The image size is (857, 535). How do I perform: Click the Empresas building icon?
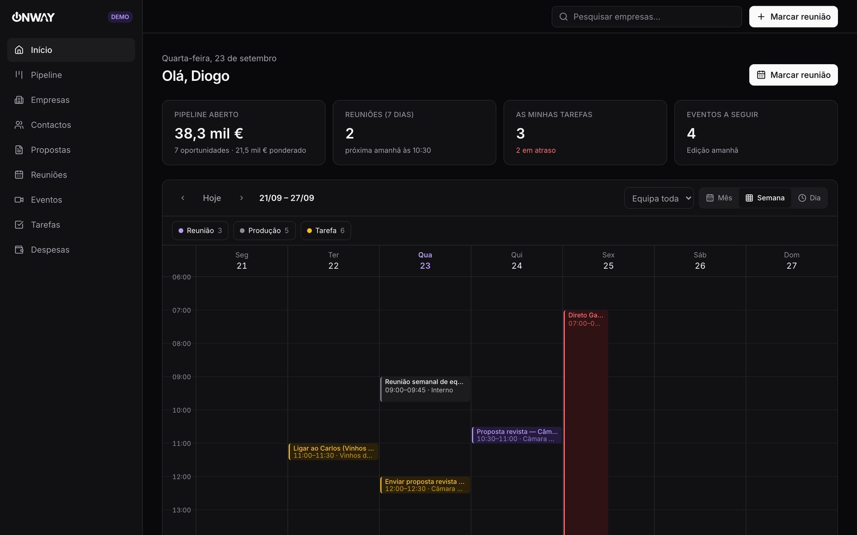[19, 100]
